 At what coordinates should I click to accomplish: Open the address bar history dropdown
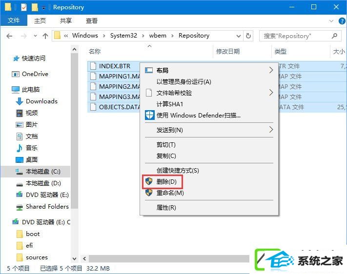pyautogui.click(x=238, y=36)
